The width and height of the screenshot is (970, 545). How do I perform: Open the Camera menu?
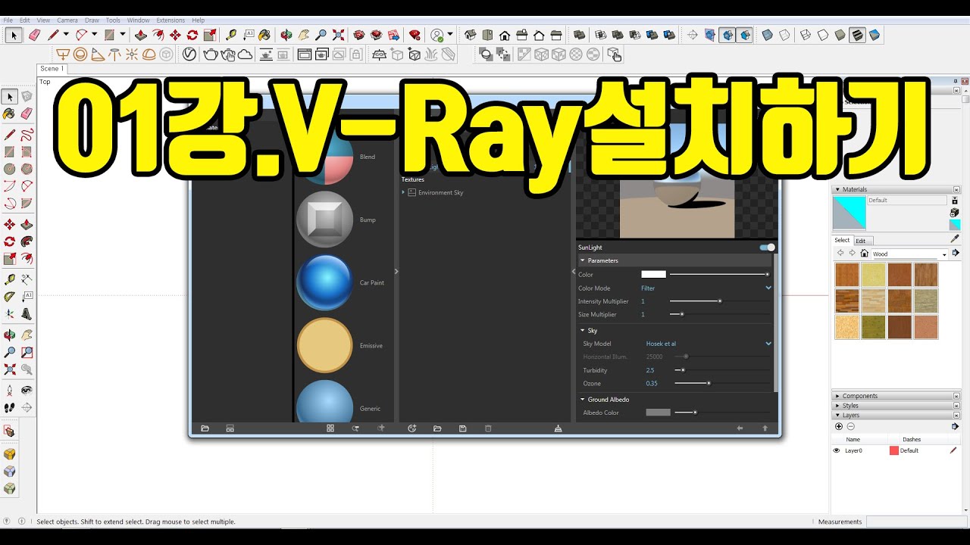[x=67, y=20]
